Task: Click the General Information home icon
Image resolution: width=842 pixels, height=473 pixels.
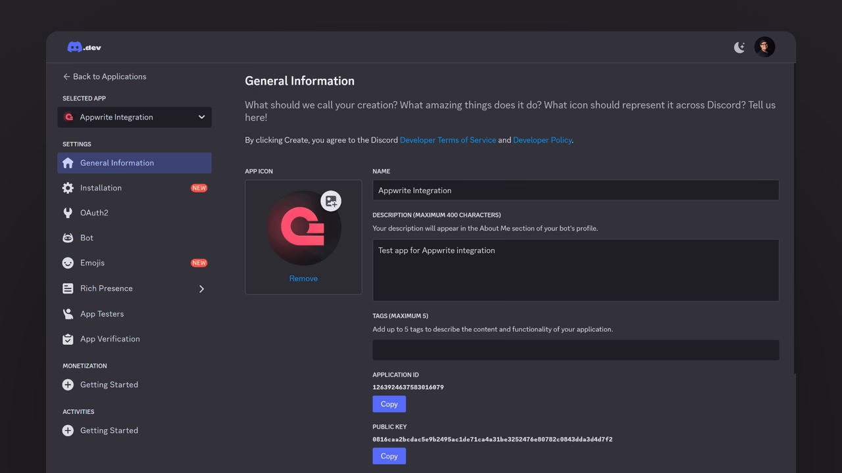Action: coord(68,163)
